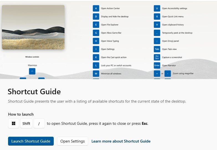
Task: Click the Prt Scn key screenshot icon
Action: coord(157,57)
